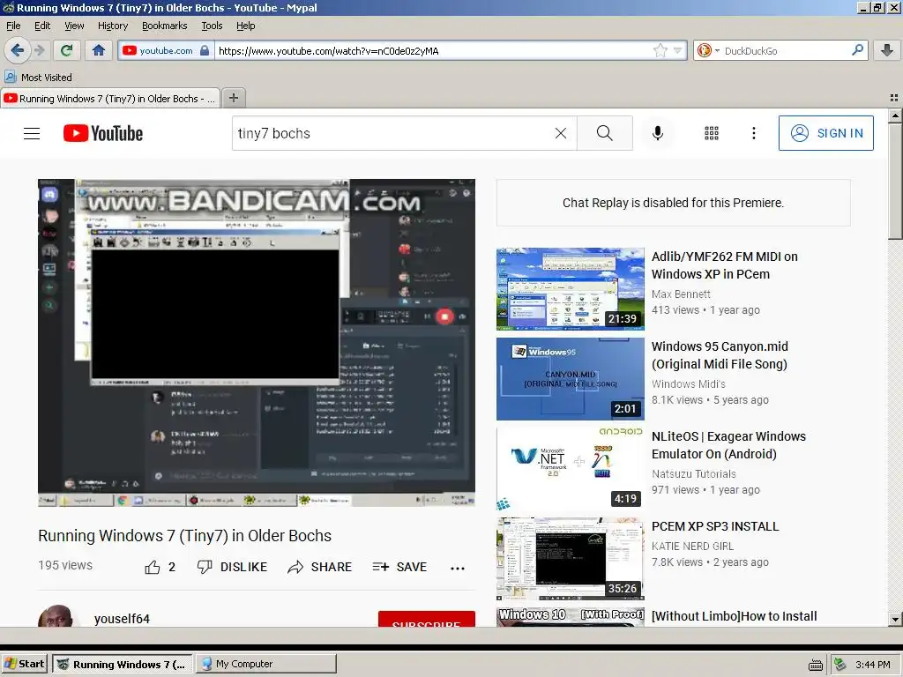Image resolution: width=903 pixels, height=677 pixels.
Task: Click the SIGN IN button
Action: click(x=825, y=133)
